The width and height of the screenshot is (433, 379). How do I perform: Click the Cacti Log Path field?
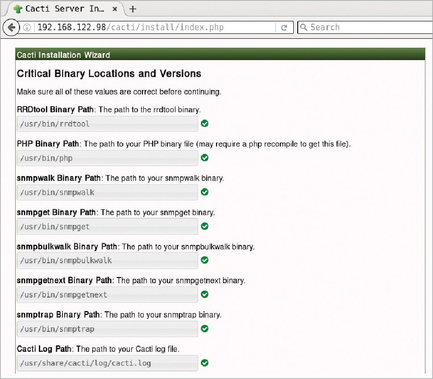107,363
